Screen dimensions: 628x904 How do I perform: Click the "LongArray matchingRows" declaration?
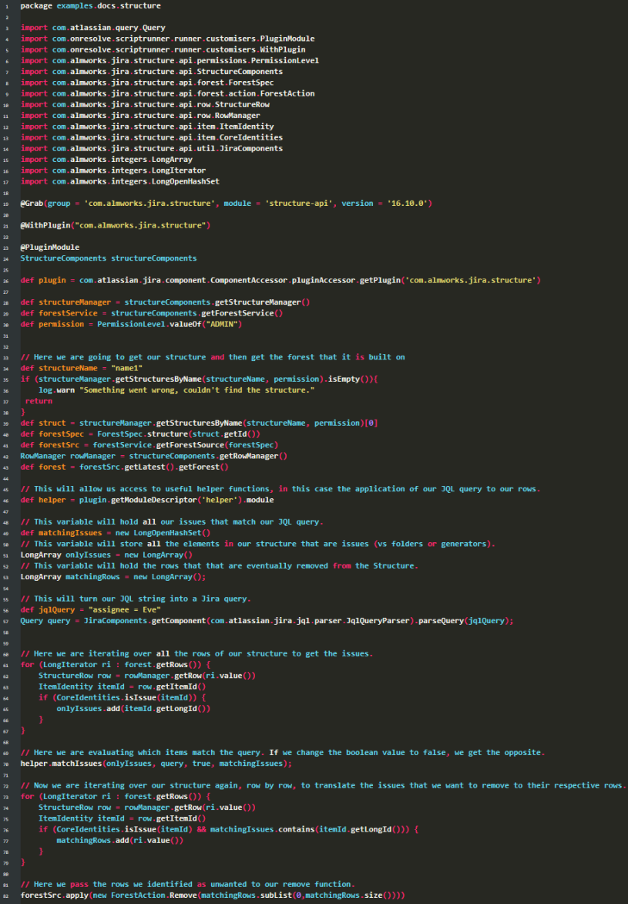(113, 576)
